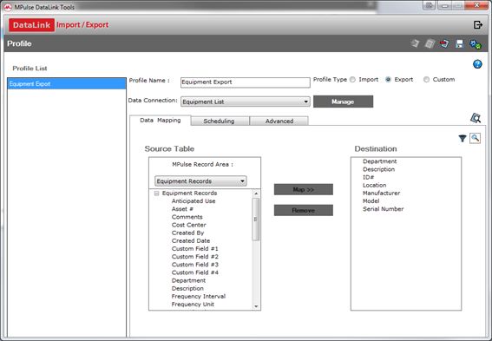
Task: Open help with the blue question mark
Action: 477,64
